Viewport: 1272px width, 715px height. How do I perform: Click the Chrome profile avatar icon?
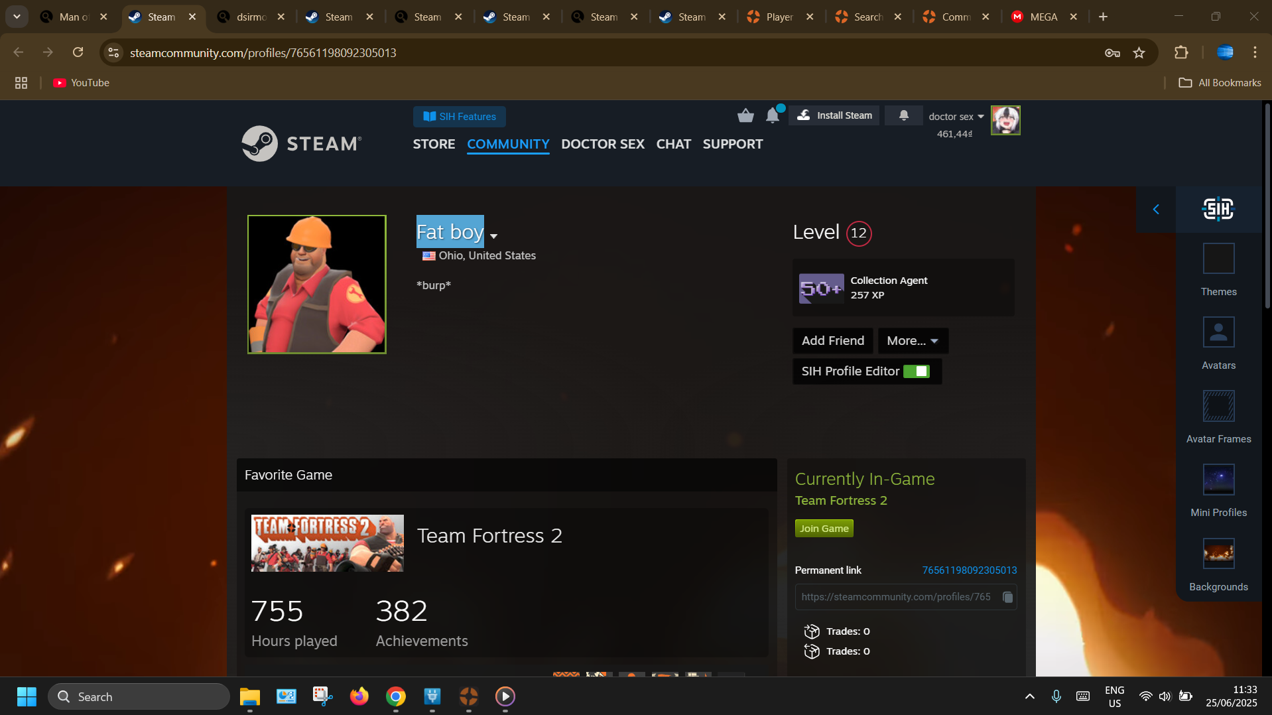[x=1225, y=52]
